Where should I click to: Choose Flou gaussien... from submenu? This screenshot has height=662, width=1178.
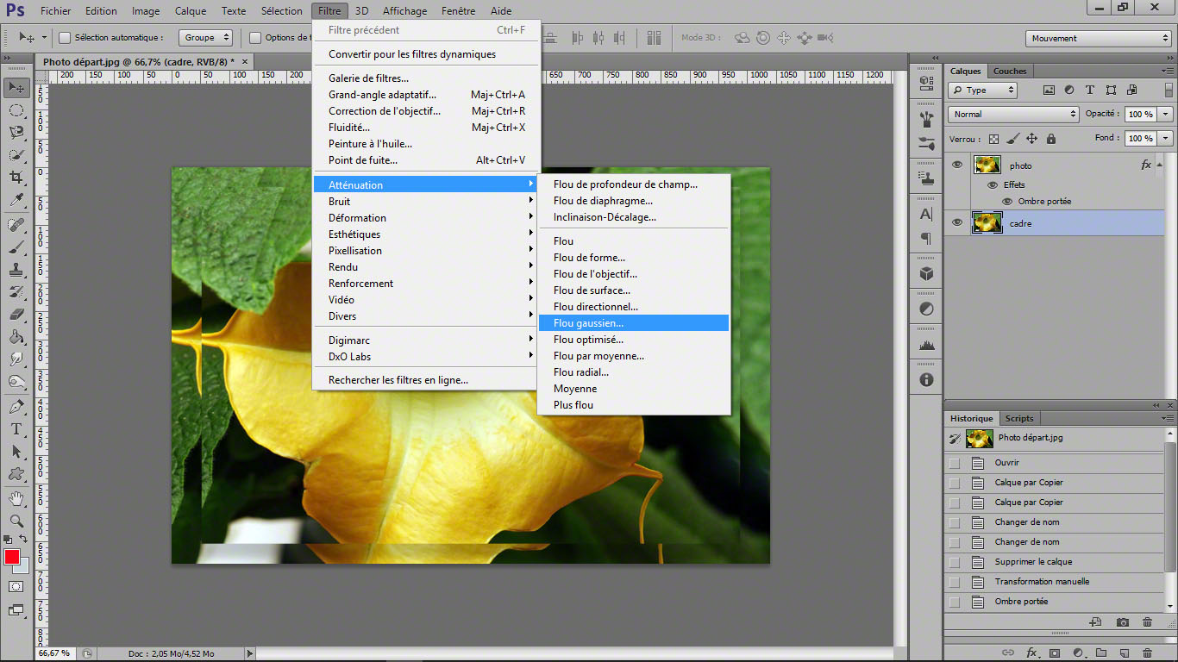click(634, 323)
